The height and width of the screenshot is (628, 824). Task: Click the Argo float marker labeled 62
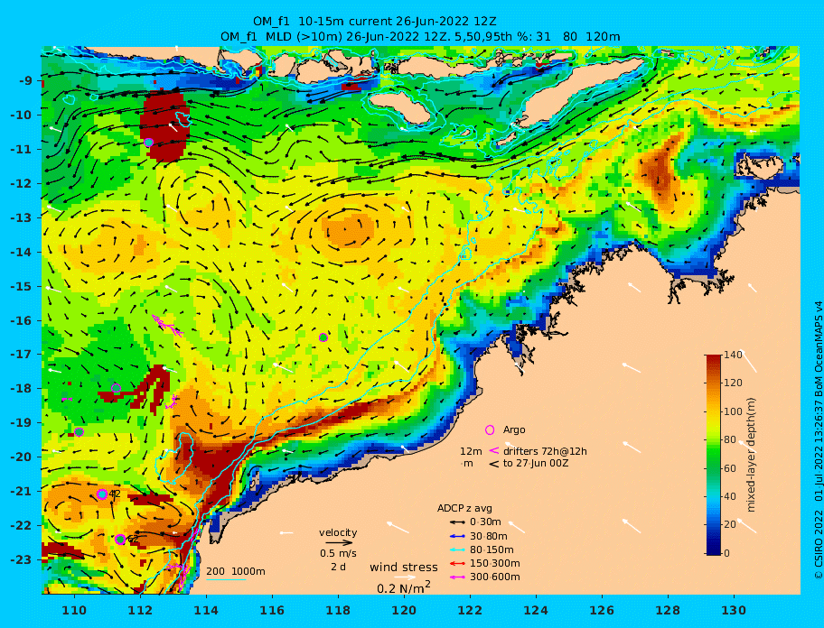[x=120, y=539]
